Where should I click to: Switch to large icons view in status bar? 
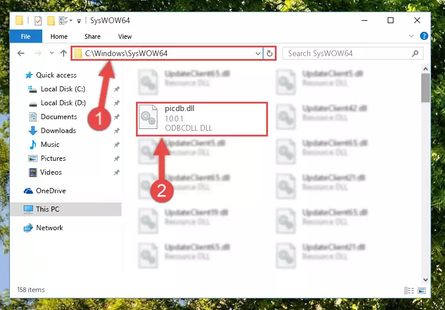pos(422,290)
